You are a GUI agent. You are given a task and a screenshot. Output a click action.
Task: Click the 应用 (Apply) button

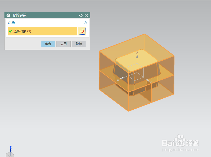64,44
